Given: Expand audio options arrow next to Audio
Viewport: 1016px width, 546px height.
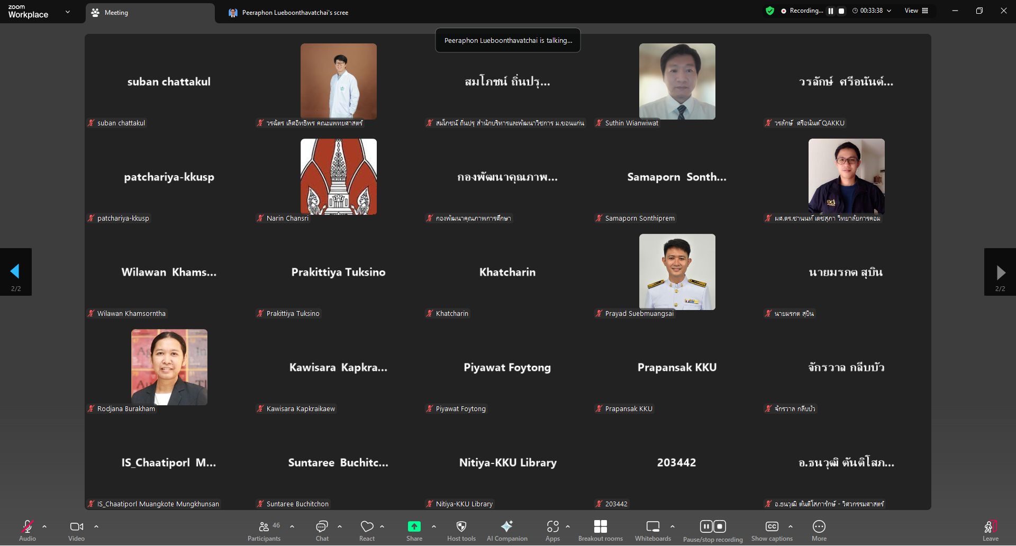Looking at the screenshot, I should coord(44,526).
